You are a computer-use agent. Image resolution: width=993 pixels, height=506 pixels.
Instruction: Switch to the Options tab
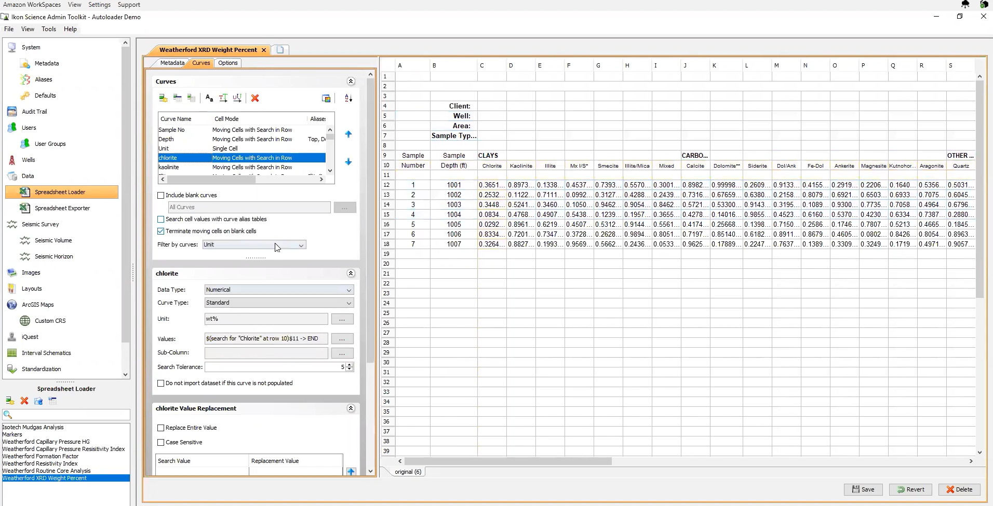pos(228,63)
